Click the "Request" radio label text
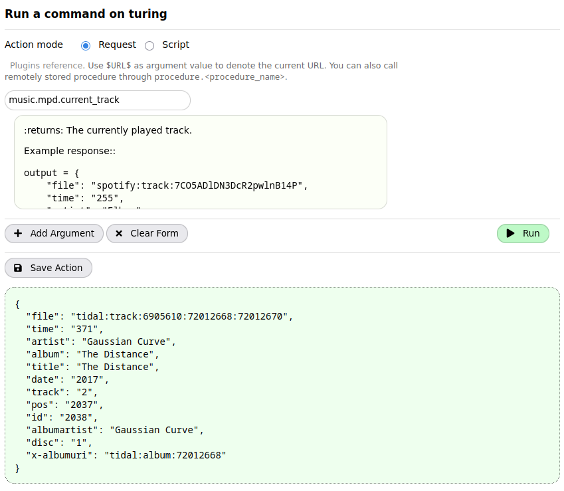Image resolution: width=564 pixels, height=491 pixels. (117, 45)
